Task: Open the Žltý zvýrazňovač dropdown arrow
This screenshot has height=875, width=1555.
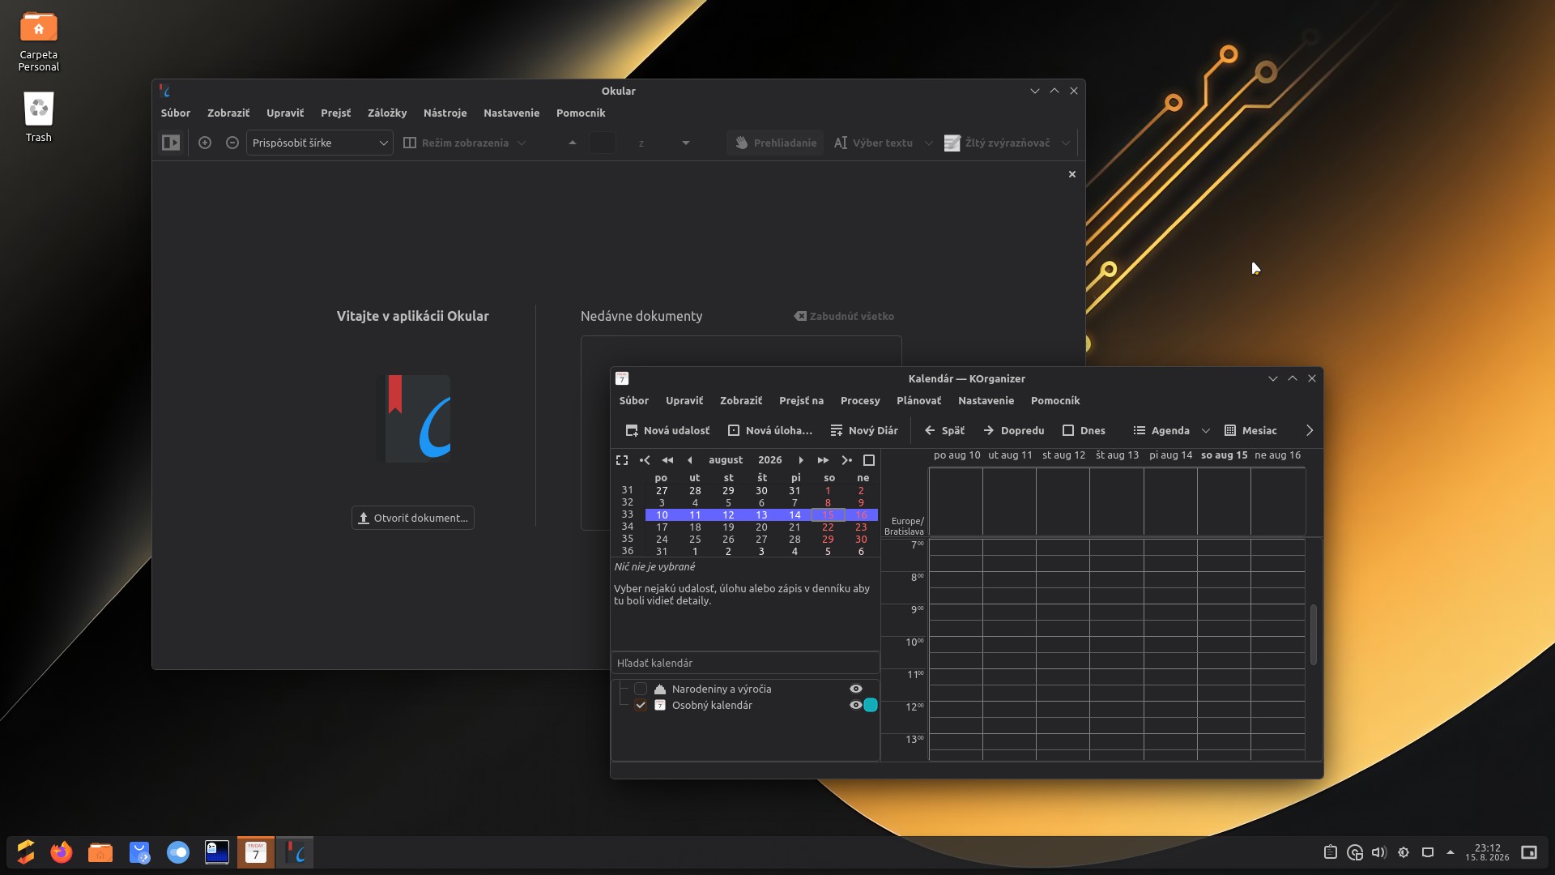Action: pos(1066,143)
